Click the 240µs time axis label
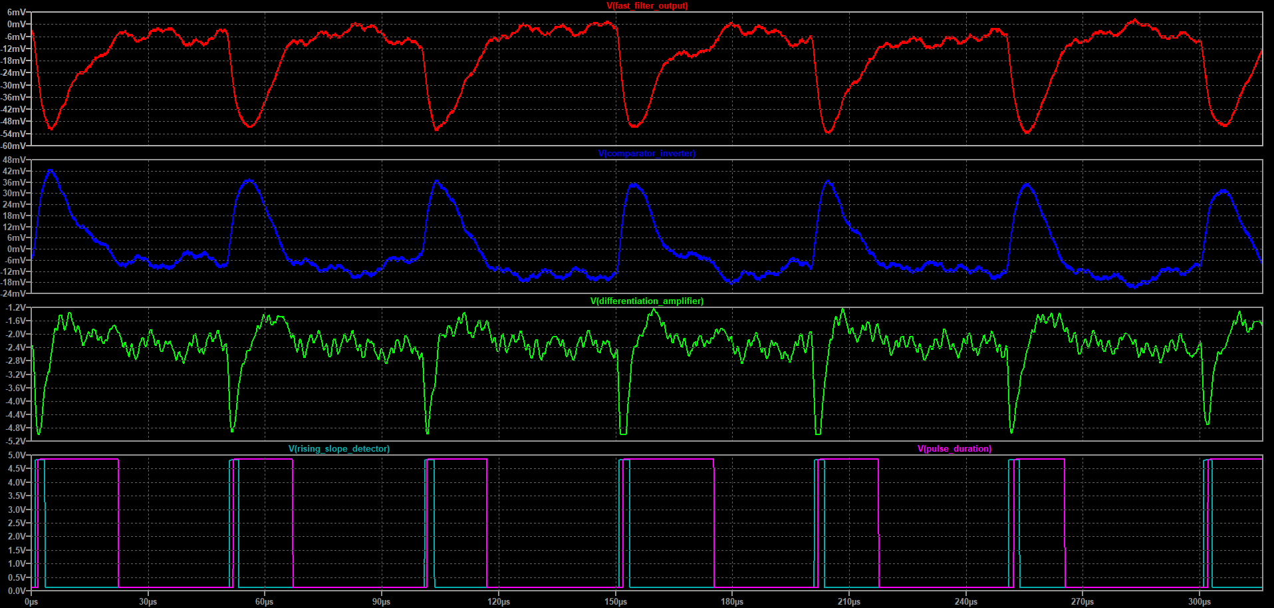The image size is (1274, 608). coord(966,602)
